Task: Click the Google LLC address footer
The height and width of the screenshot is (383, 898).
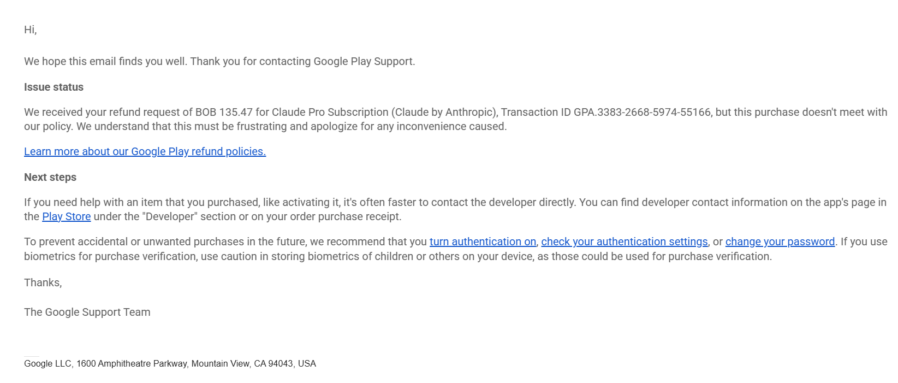Action: tap(170, 363)
